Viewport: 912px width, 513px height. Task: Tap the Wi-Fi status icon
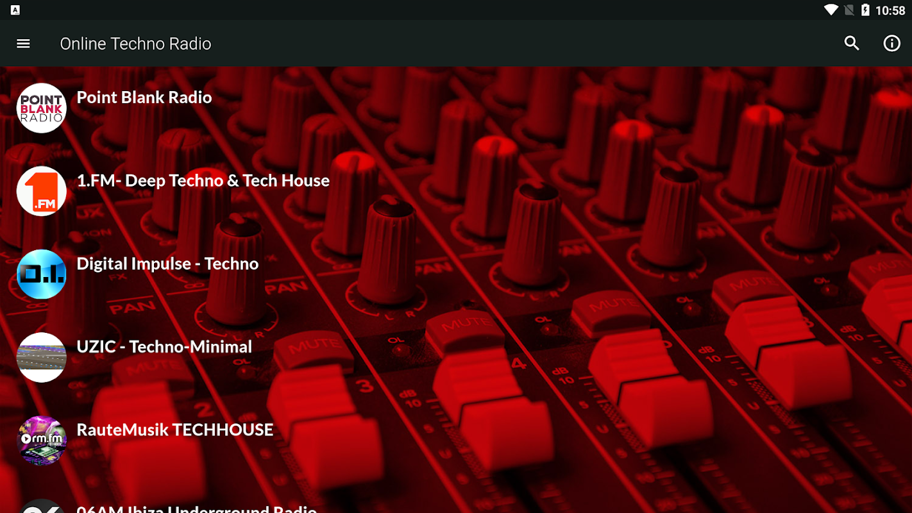[831, 10]
